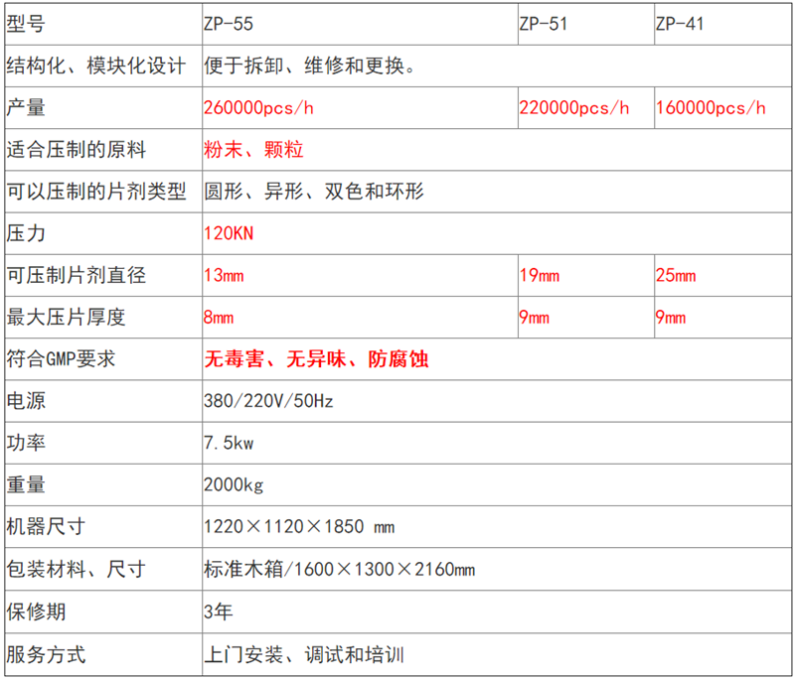Click the 3年 warranty period value
Viewport: 795px width, 679px height.
218,611
